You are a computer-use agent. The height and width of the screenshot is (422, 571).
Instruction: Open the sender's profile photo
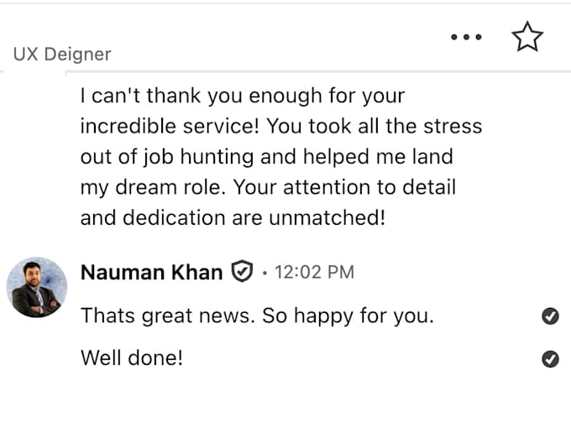(x=37, y=288)
